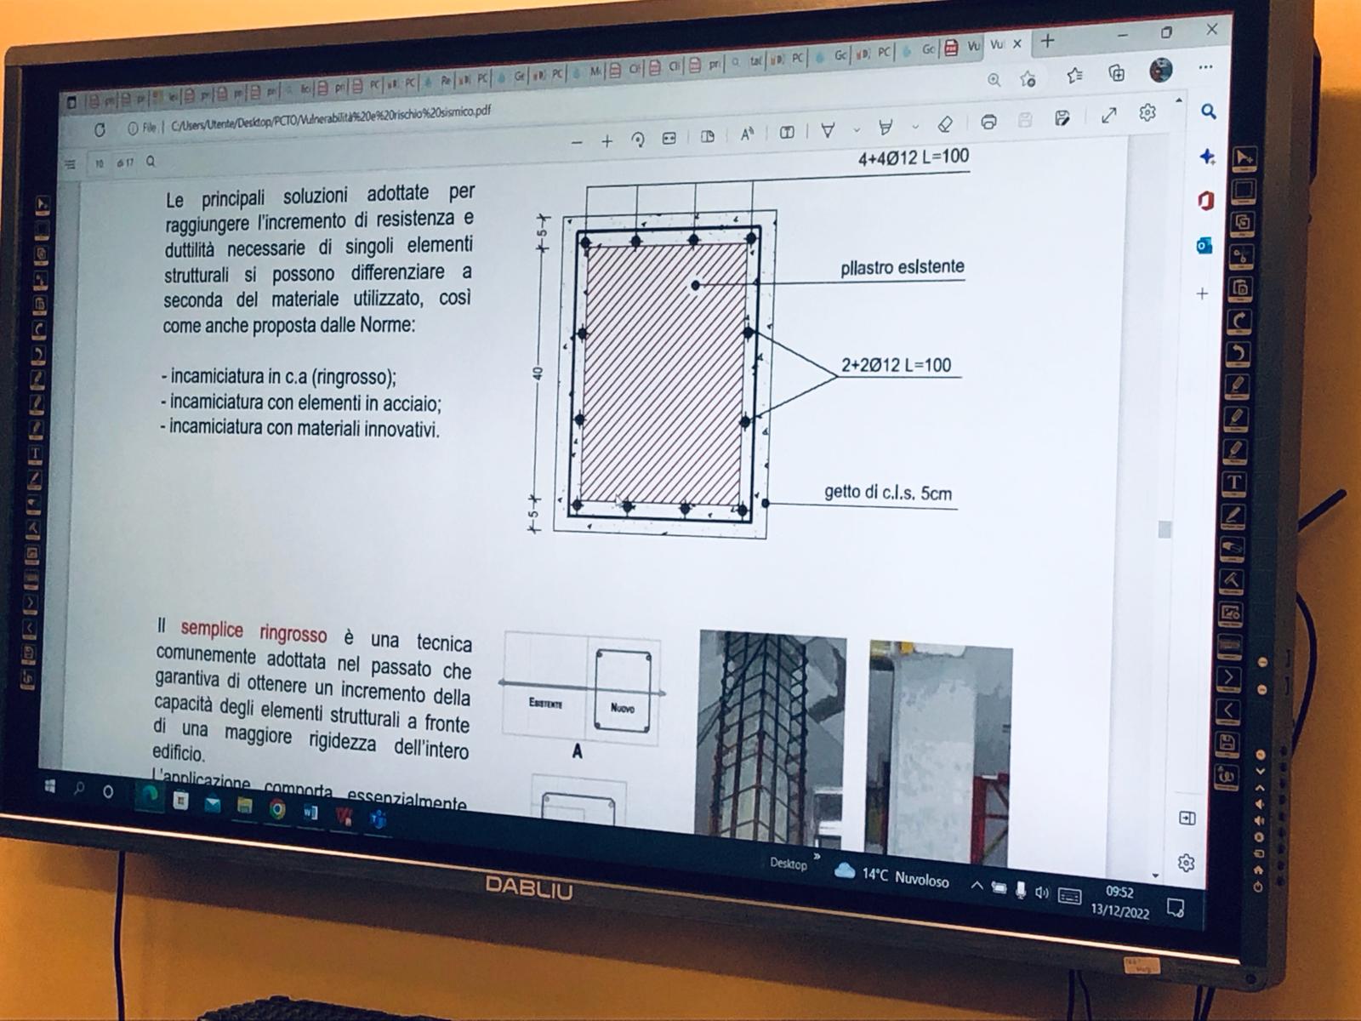Print the PDF document
This screenshot has width=1361, height=1021.
pyautogui.click(x=988, y=122)
